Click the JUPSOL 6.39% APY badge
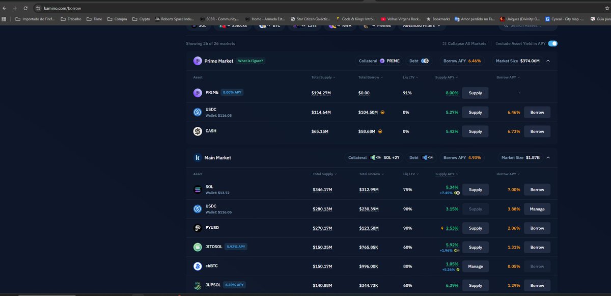 235,285
